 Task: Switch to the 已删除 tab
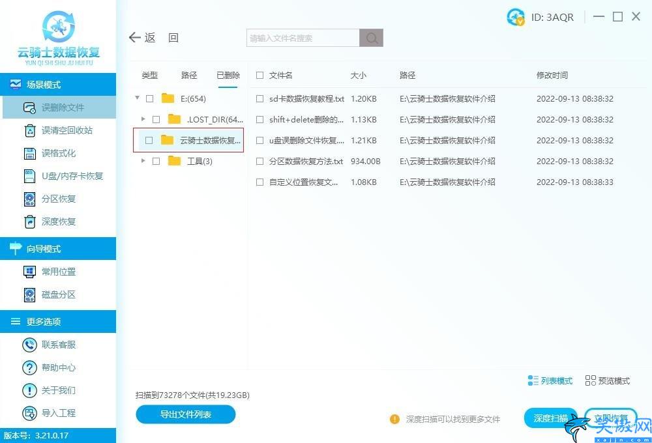228,75
